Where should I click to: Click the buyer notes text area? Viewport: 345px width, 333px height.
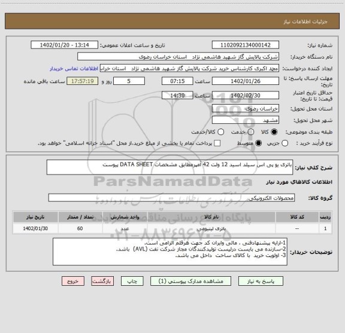click(170, 252)
